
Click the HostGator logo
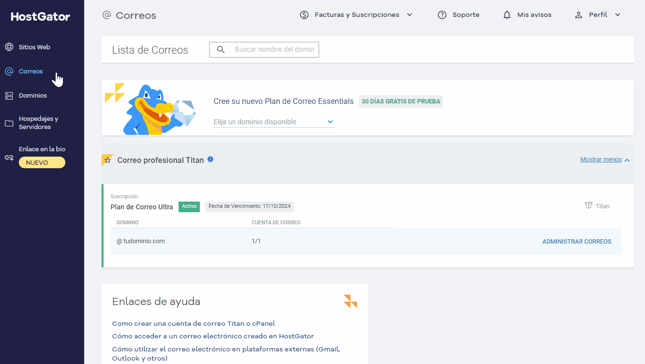41,16
